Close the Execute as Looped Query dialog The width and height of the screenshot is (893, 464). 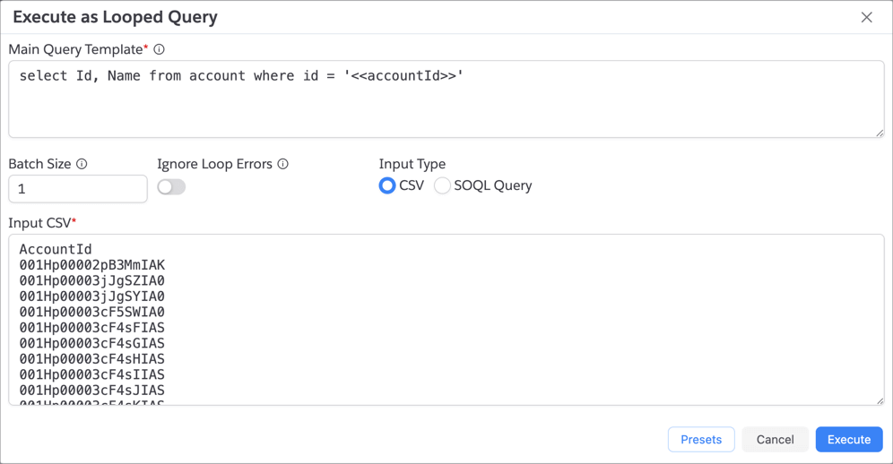[866, 17]
